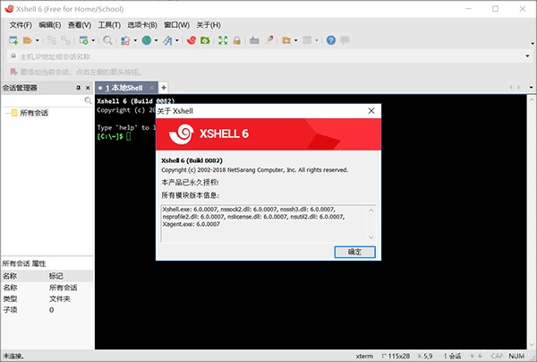Open the 编辑(E) menu

[x=50, y=25]
